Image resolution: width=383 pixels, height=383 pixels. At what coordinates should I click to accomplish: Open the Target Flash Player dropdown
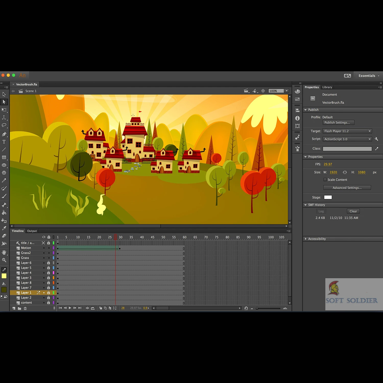tap(347, 131)
